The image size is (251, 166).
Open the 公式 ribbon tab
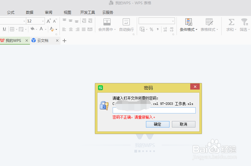[x=11, y=12]
